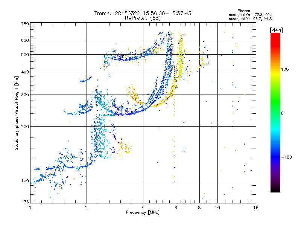Viewport: 301px width, 226px height.
Task: Click the colorbar label '0'
Action: (282, 113)
